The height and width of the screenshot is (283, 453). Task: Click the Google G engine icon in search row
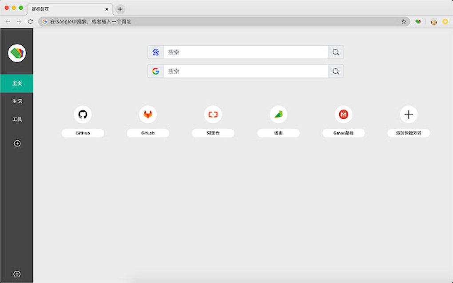coord(156,71)
